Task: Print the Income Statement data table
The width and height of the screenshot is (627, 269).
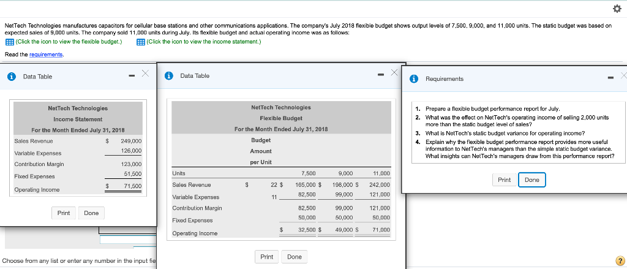Action: pos(64,213)
